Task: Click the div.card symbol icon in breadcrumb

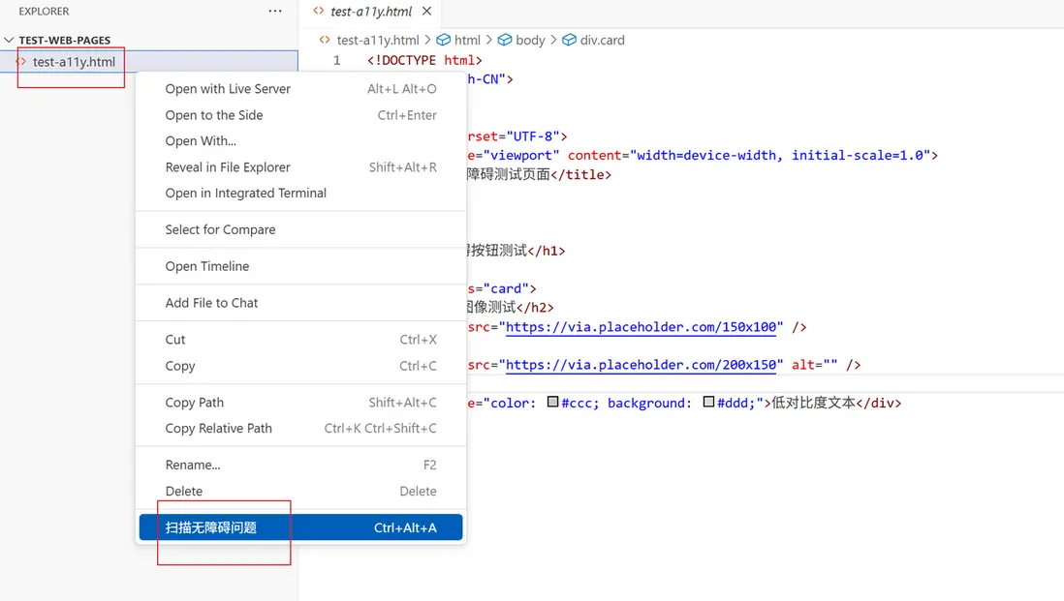Action: click(x=569, y=40)
